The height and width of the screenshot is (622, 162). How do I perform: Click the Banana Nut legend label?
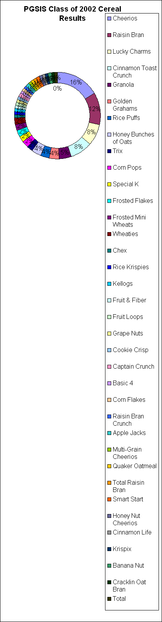tap(129, 566)
